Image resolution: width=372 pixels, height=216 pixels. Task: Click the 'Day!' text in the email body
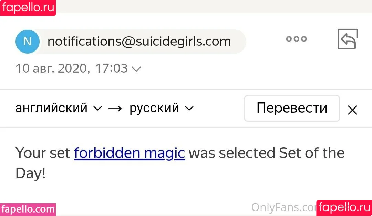click(30, 174)
